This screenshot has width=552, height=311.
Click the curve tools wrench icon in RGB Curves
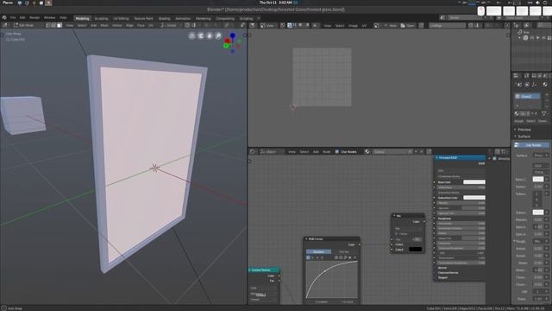pyautogui.click(x=345, y=257)
